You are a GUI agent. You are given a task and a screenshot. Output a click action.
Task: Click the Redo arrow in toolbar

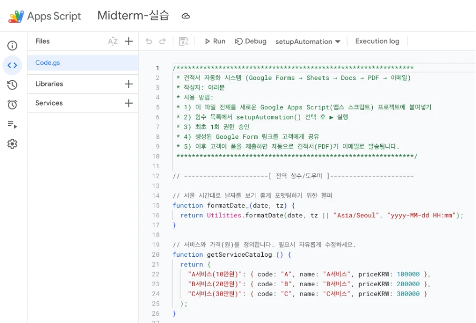163,42
